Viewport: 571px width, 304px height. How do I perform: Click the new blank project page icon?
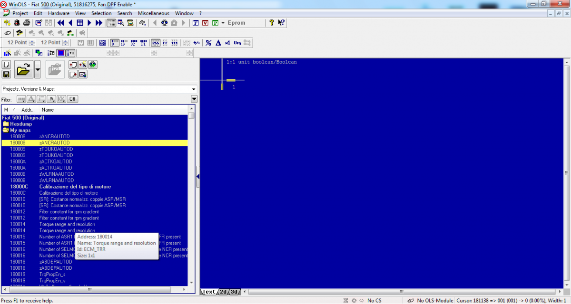tap(6, 65)
